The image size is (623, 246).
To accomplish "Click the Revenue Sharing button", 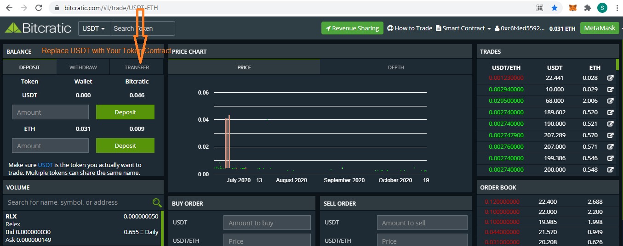I will point(352,28).
